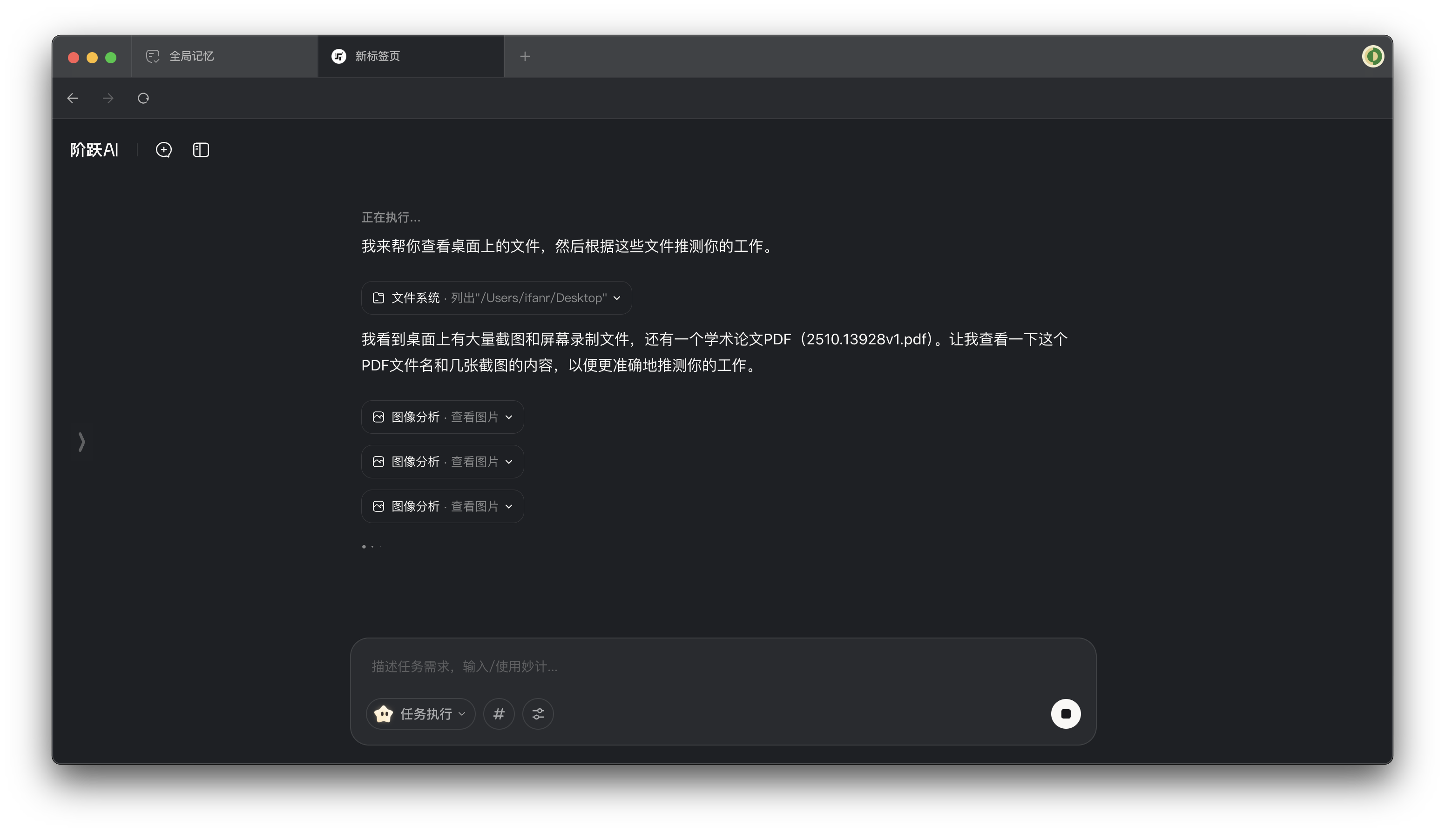Expand the 文件系统 Desktop listing step
Screen dimensions: 1445x833
tap(496, 297)
